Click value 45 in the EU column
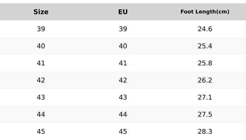The image size is (246, 140). click(123, 131)
